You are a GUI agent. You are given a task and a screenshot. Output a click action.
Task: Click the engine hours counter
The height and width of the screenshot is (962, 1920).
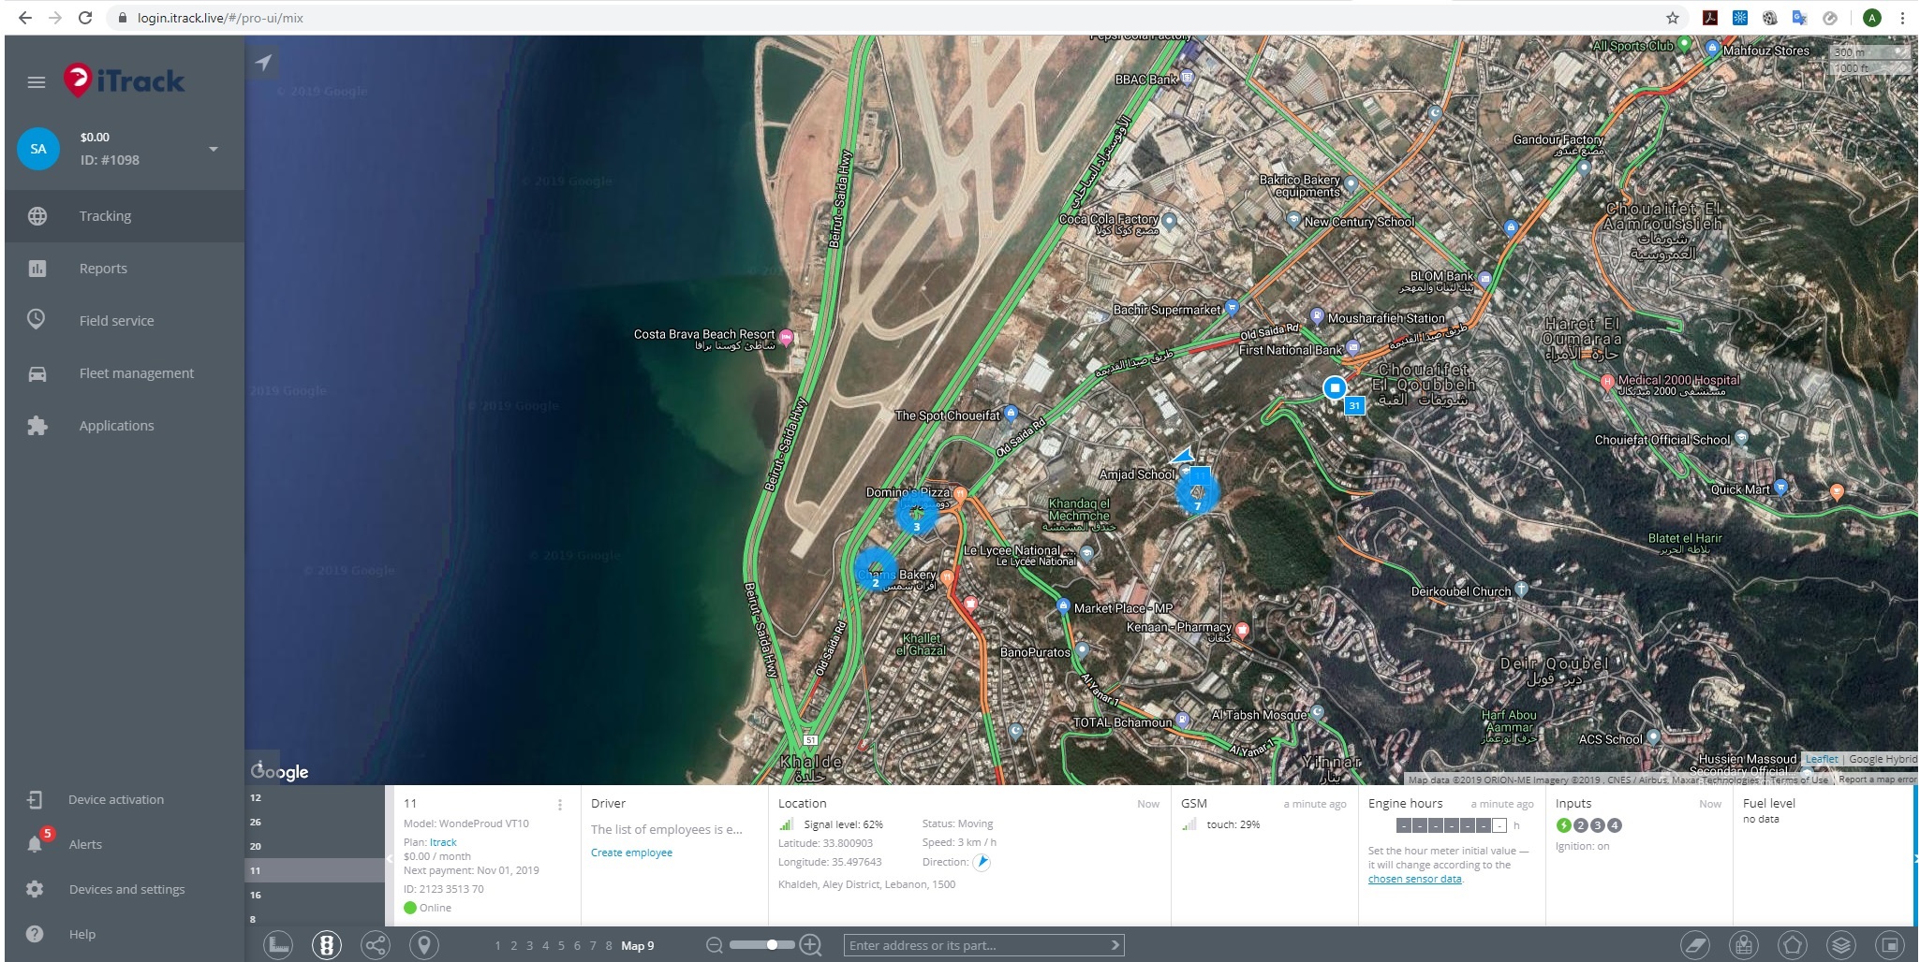(x=1451, y=825)
